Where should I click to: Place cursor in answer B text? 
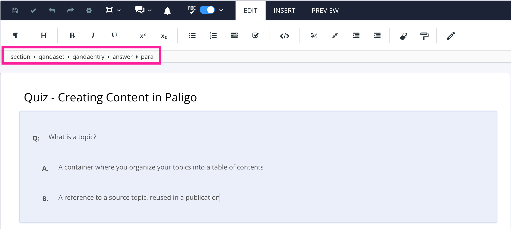click(x=139, y=197)
